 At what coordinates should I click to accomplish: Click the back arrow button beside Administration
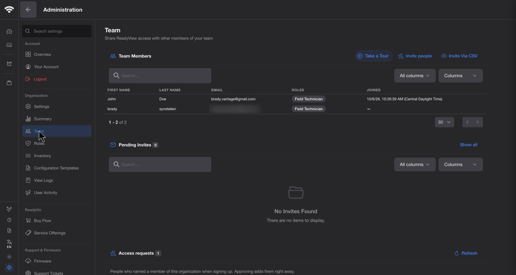(28, 10)
